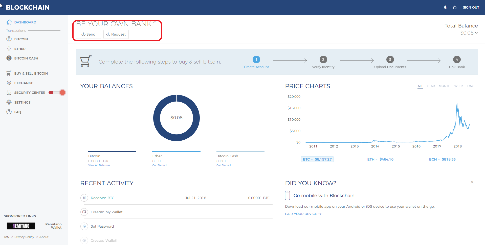Open the Dashboard home icon

(x=9, y=22)
